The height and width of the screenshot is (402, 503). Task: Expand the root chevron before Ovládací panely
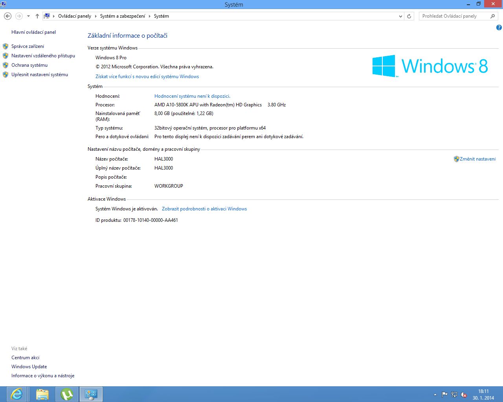point(54,16)
